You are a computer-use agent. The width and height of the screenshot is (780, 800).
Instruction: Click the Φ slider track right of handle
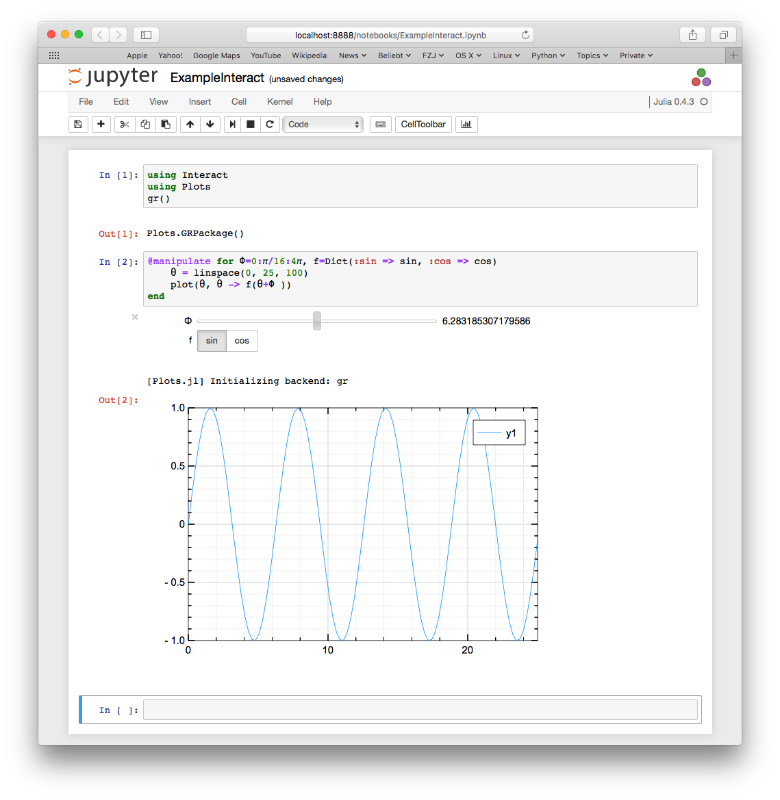click(379, 321)
